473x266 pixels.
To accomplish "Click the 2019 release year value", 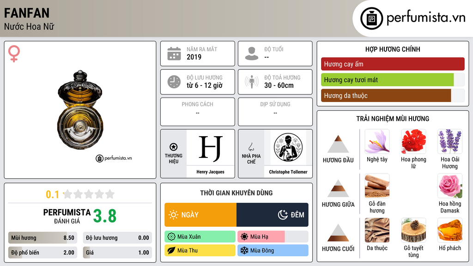I will coord(194,57).
